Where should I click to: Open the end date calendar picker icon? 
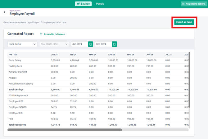(x=114, y=44)
